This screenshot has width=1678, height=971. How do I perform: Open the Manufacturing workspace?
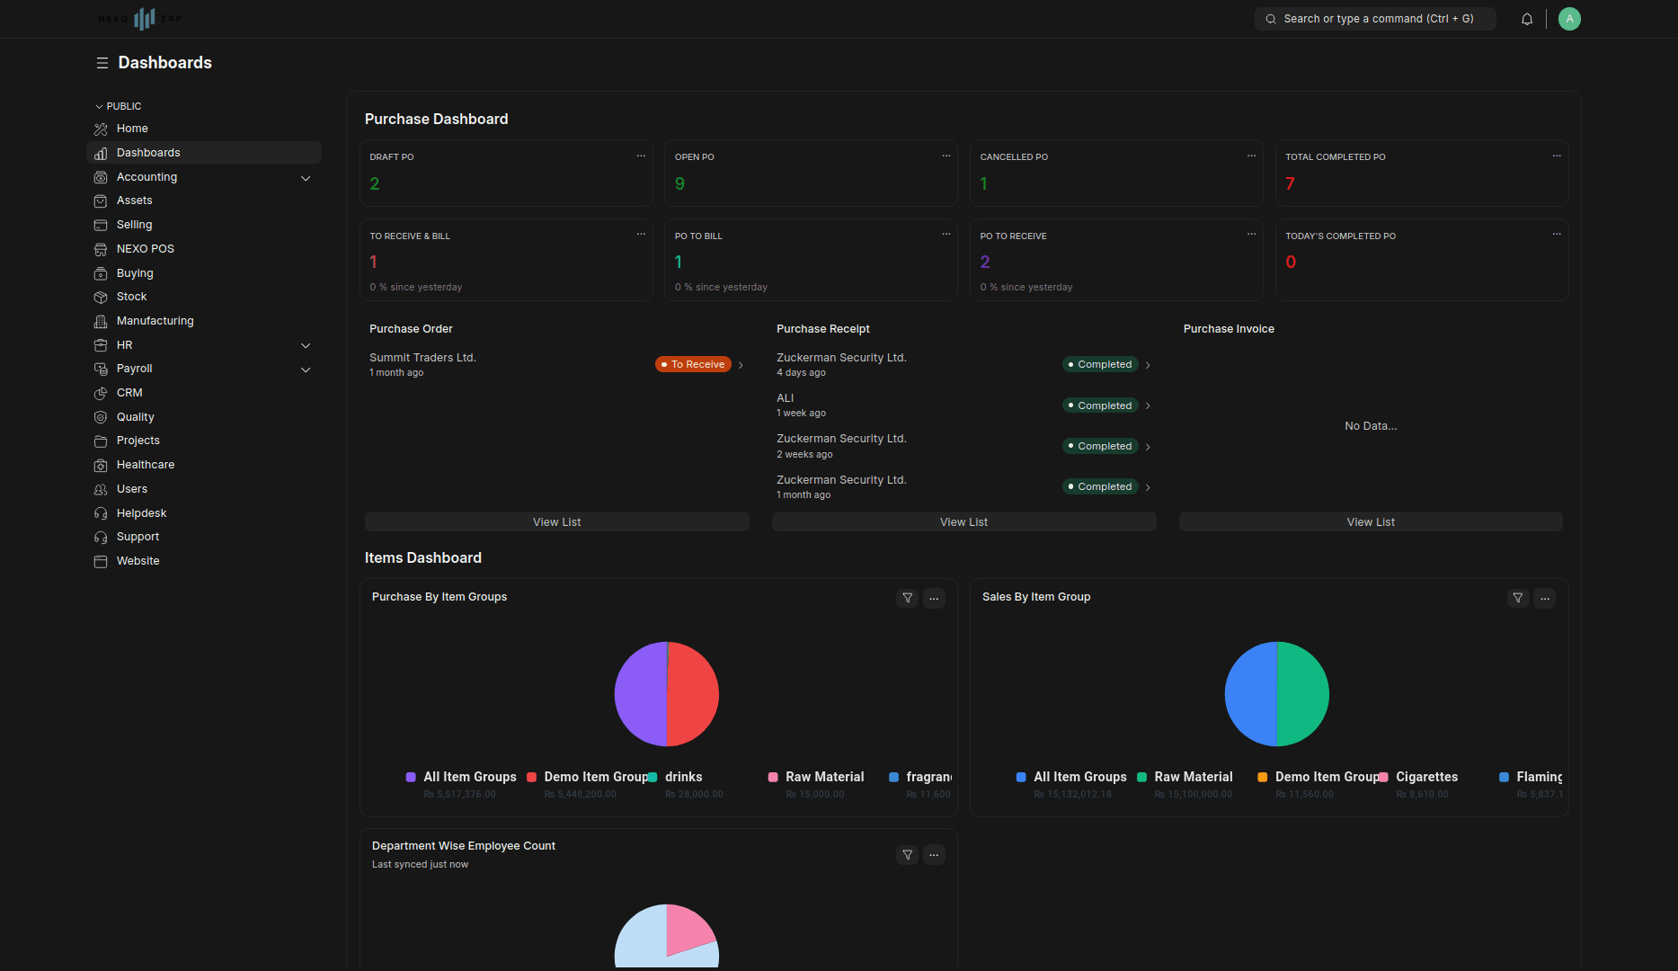point(155,321)
